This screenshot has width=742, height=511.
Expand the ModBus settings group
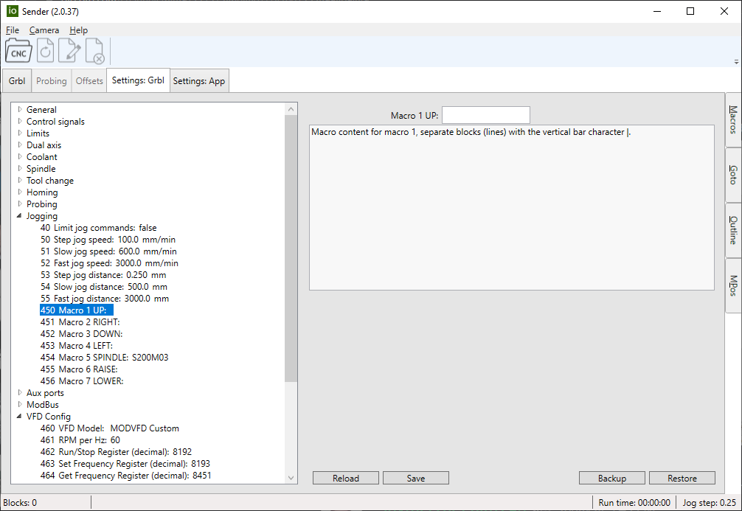click(20, 405)
